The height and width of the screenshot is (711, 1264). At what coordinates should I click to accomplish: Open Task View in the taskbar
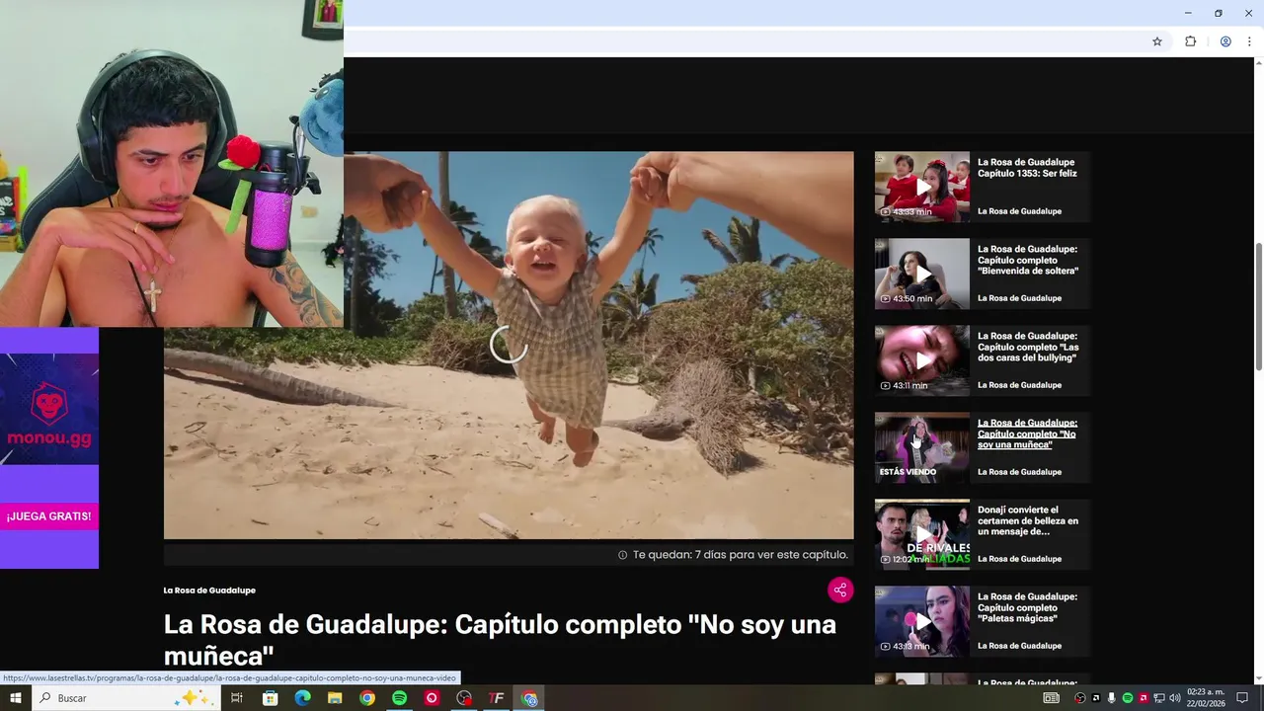tap(237, 698)
